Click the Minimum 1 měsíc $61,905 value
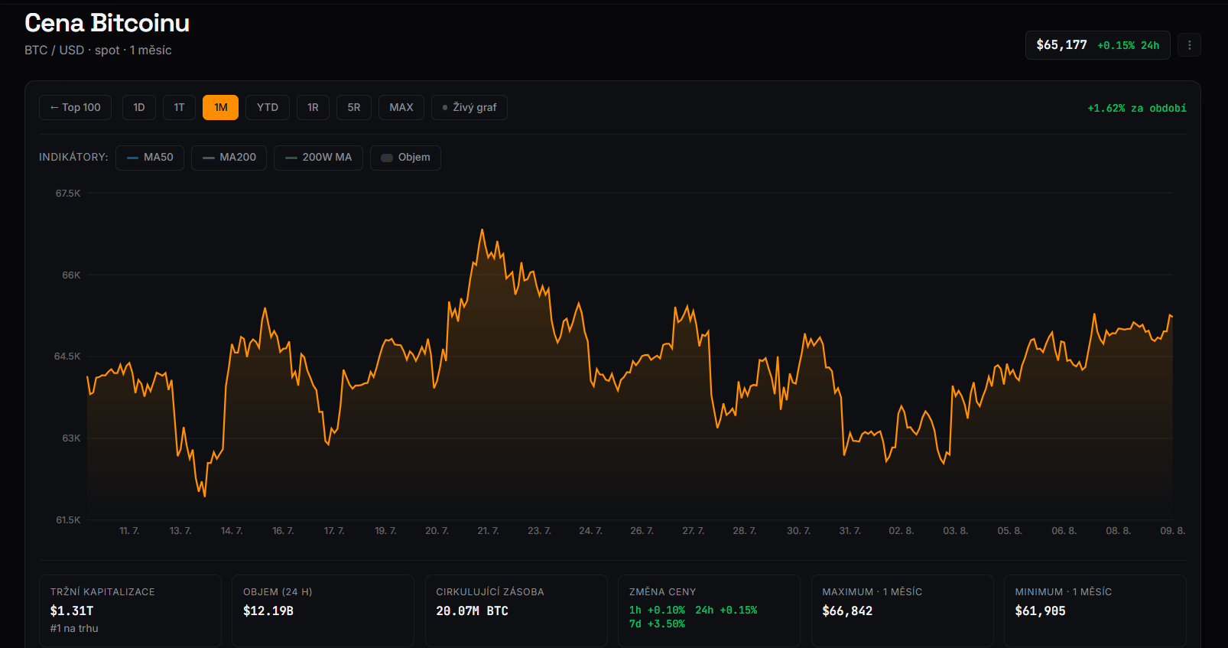Image resolution: width=1228 pixels, height=648 pixels. click(1040, 611)
